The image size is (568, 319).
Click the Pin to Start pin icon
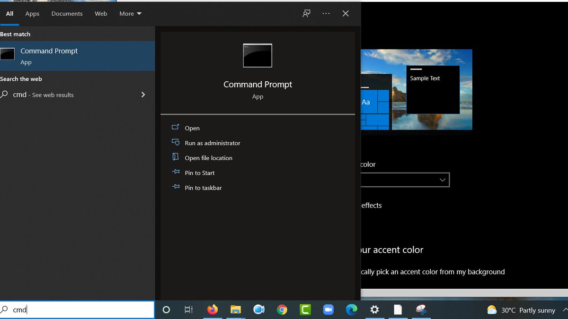point(176,172)
